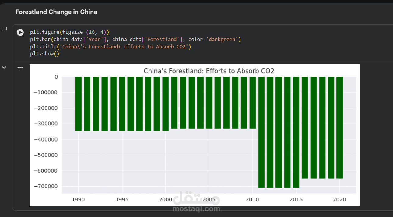Viewport: 393px width, 217px height.
Task: Click the plt.title code line
Action: click(x=111, y=47)
